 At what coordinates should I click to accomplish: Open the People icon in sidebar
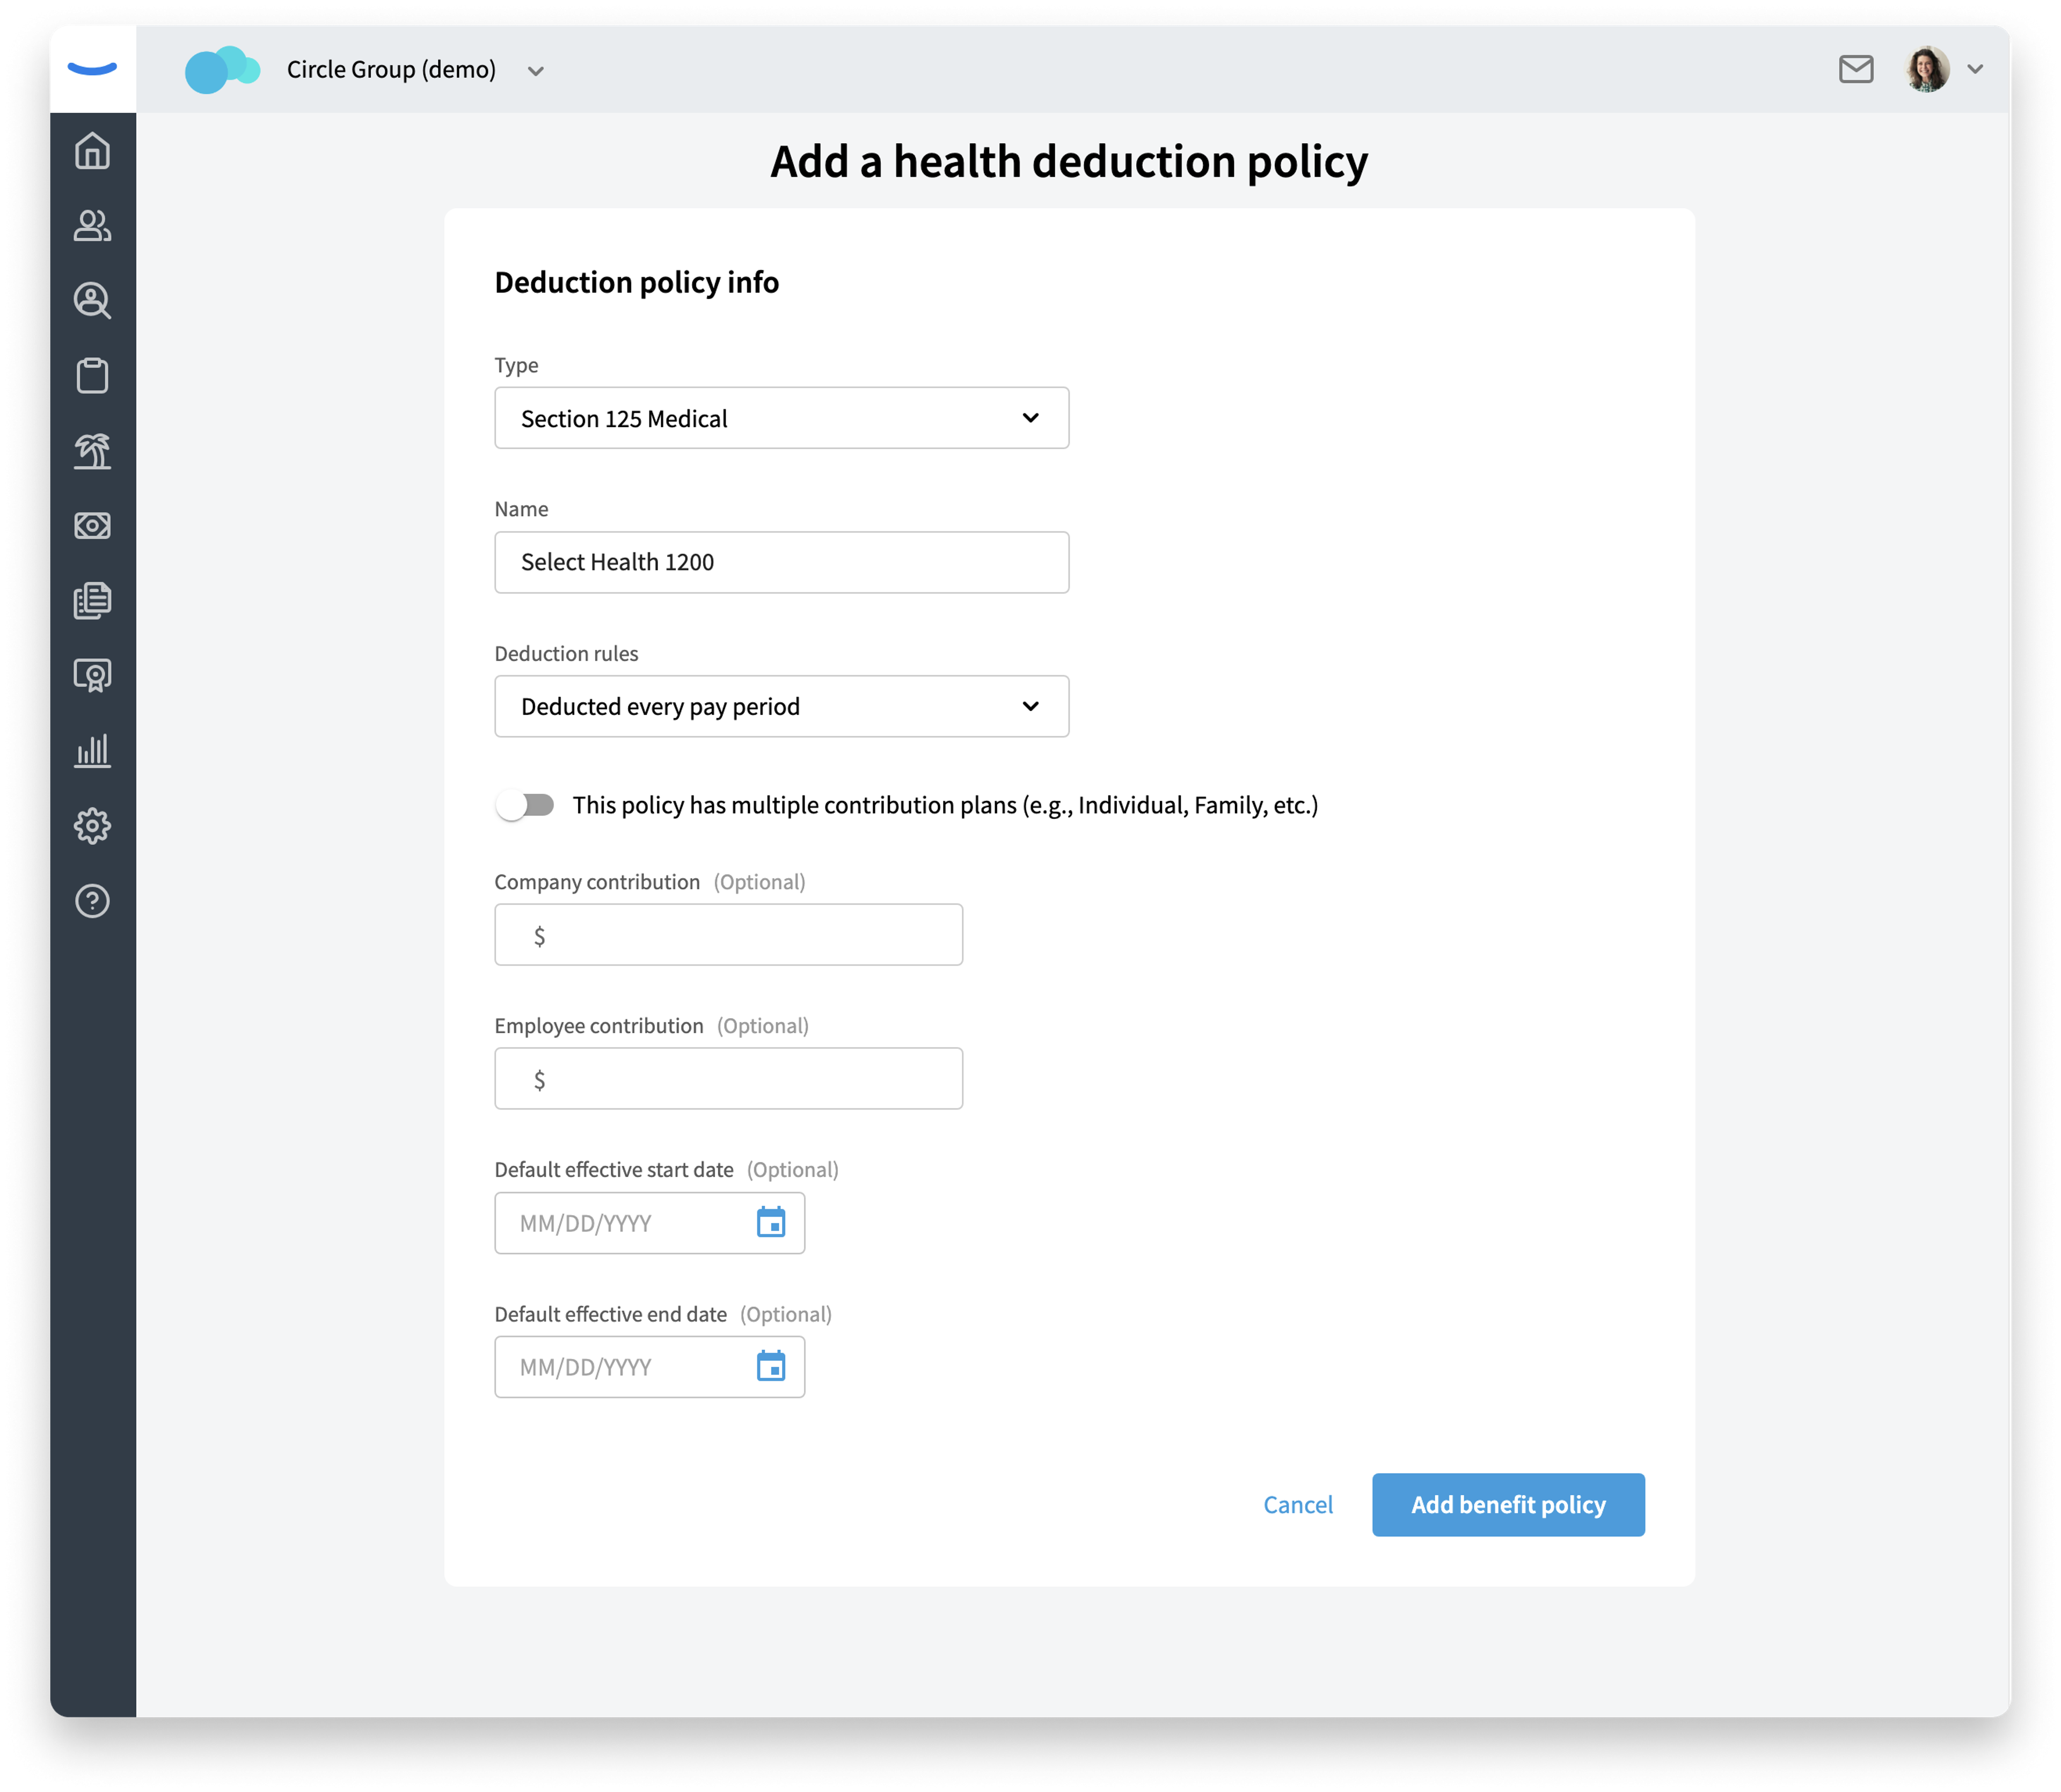coord(92,226)
